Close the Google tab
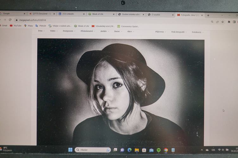This screenshot has width=238, height=158. [x=24, y=14]
